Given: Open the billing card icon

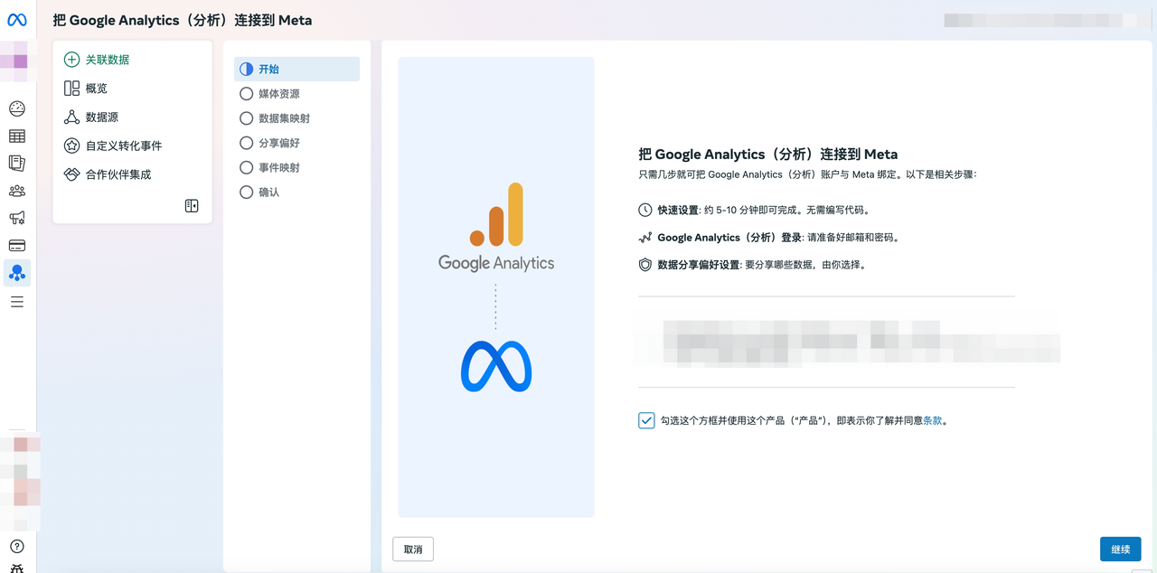Looking at the screenshot, I should [x=17, y=245].
